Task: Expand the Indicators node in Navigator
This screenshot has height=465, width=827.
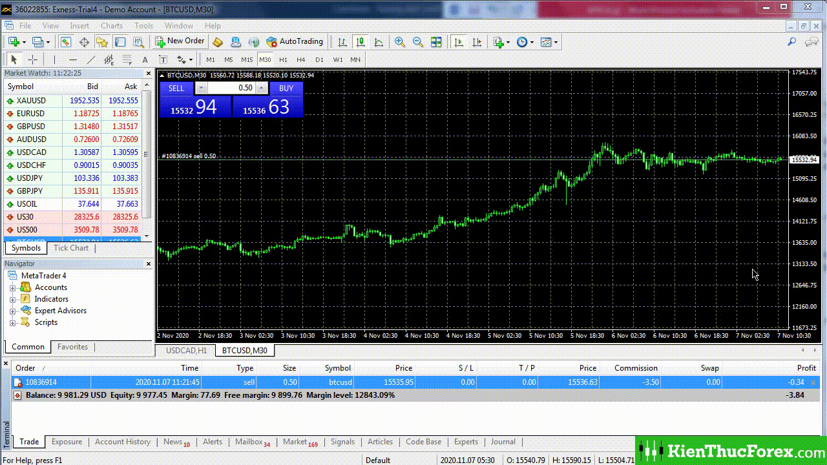Action: point(12,299)
